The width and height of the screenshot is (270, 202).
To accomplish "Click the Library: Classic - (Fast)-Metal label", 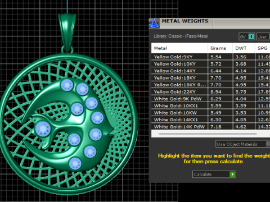I will click(181, 36).
